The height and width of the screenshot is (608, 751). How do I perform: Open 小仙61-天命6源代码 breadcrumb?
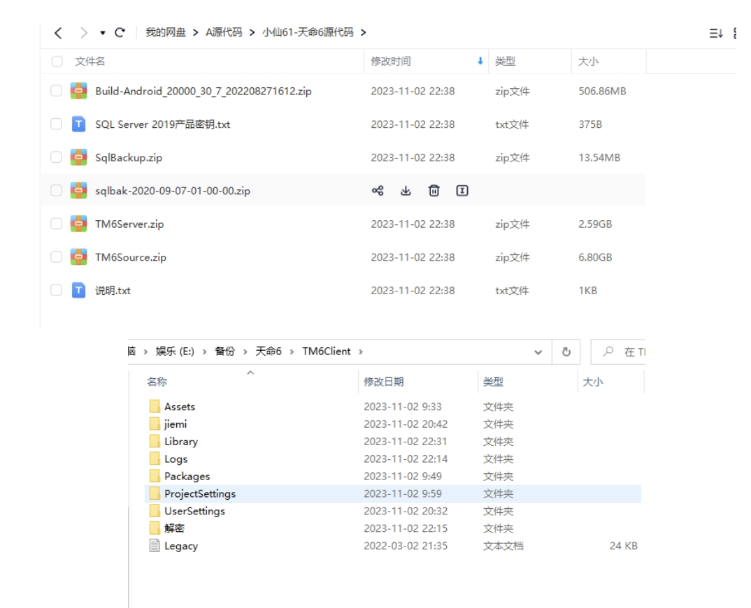(x=308, y=33)
